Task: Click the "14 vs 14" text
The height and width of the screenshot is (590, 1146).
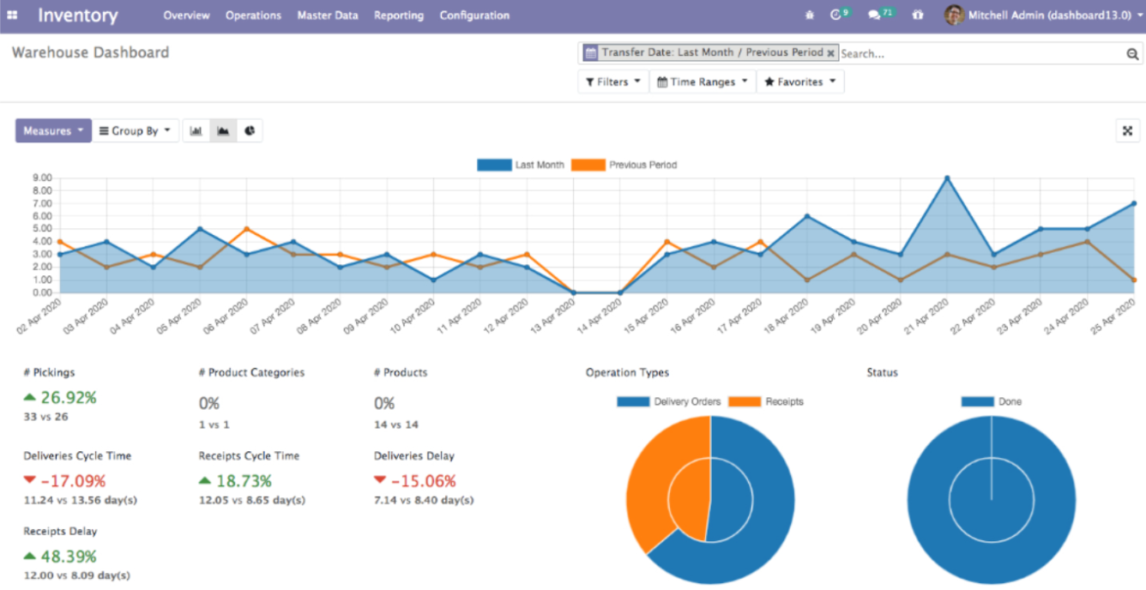Action: (395, 424)
